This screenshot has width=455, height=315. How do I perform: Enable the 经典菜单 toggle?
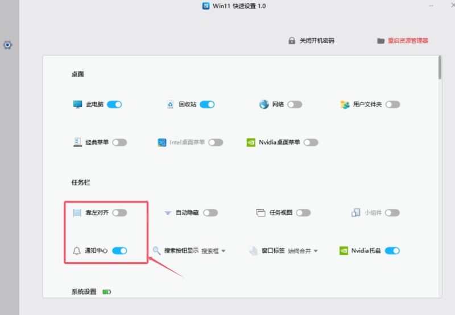(x=119, y=142)
